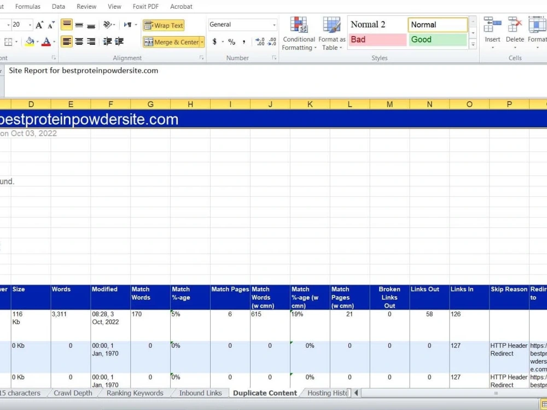Click the Match Pages header cell

click(x=230, y=297)
